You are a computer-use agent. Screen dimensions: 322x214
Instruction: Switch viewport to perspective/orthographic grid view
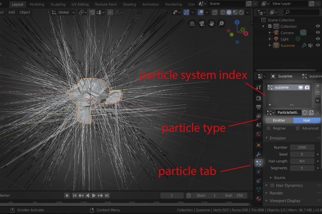(192, 24)
